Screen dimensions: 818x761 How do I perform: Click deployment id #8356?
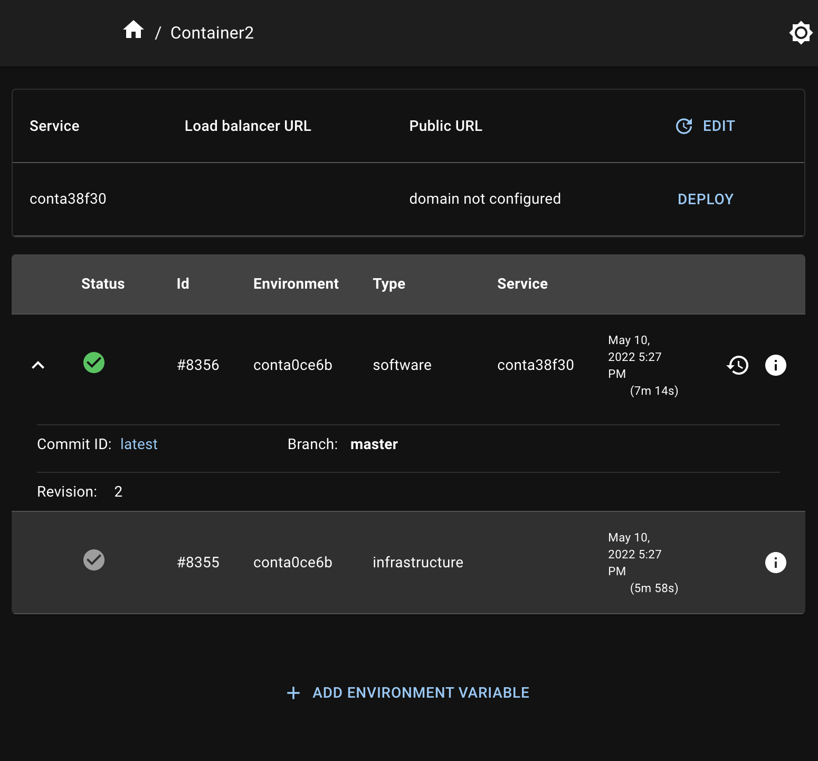click(x=198, y=365)
